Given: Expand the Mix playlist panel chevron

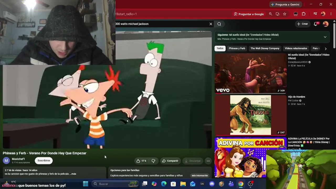Looking at the screenshot, I should point(325,37).
